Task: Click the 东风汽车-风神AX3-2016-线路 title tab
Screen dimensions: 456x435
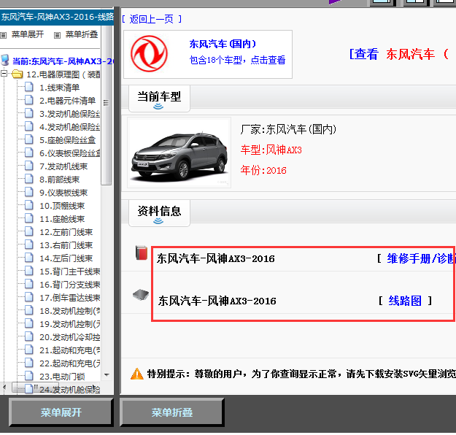Action: [x=57, y=17]
